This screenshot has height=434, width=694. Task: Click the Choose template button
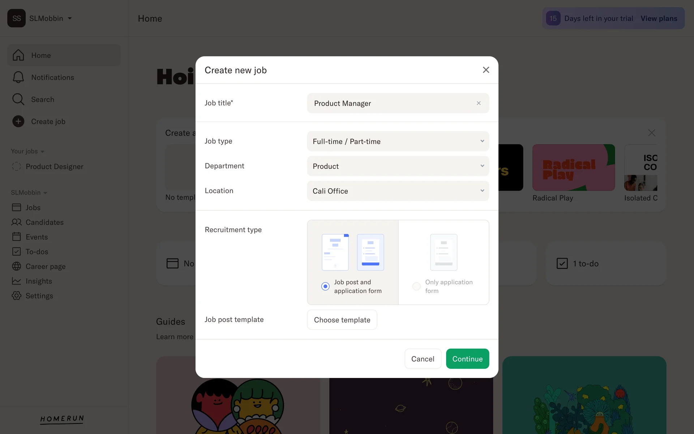tap(342, 320)
